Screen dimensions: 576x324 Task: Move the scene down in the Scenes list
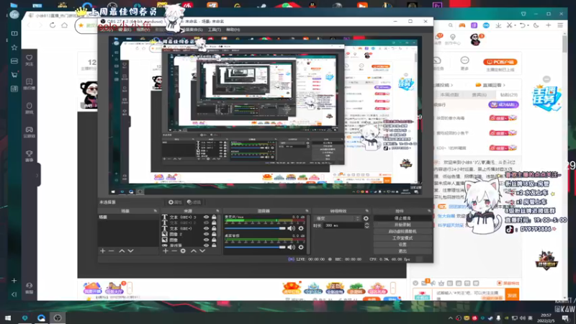(x=130, y=251)
